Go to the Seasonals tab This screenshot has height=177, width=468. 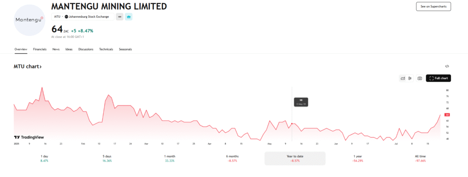pos(125,49)
